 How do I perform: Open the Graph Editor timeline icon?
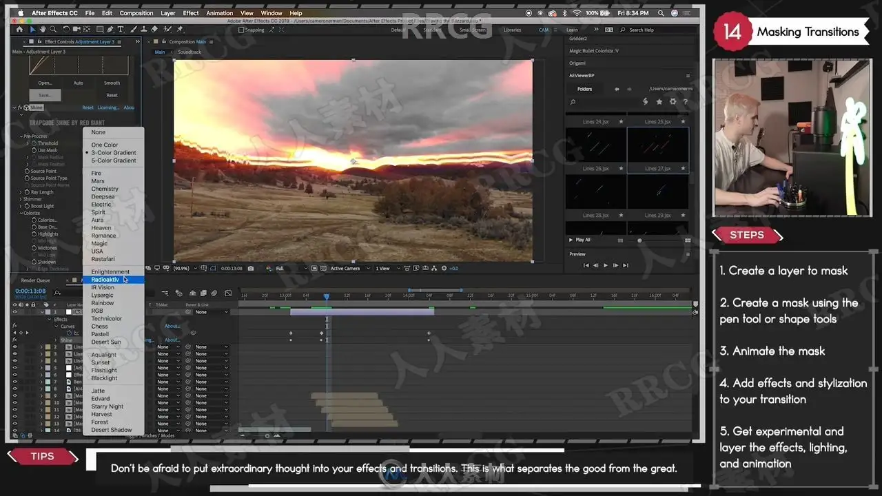(x=228, y=293)
